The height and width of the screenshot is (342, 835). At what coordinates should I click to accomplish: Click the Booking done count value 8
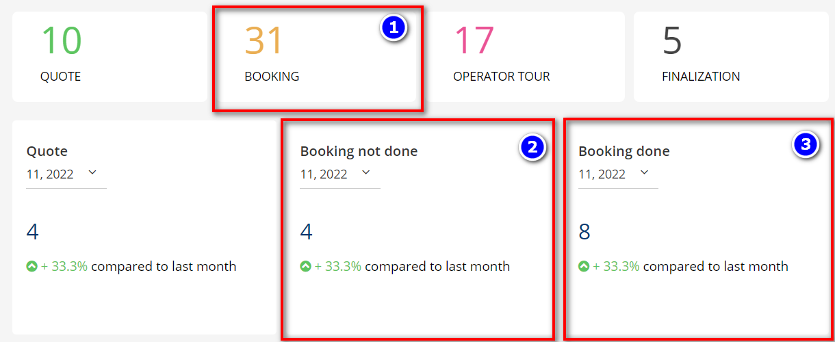584,232
